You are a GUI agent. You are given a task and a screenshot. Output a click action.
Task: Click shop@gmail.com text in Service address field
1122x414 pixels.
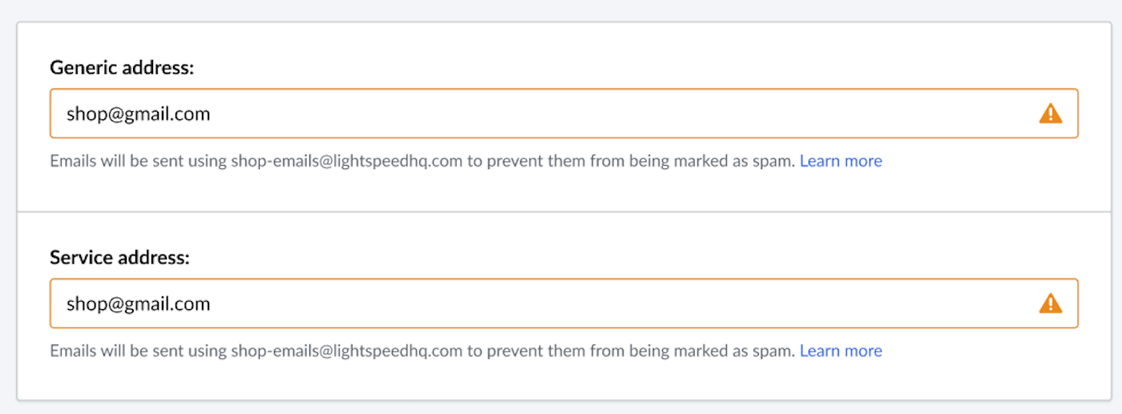[x=138, y=303]
